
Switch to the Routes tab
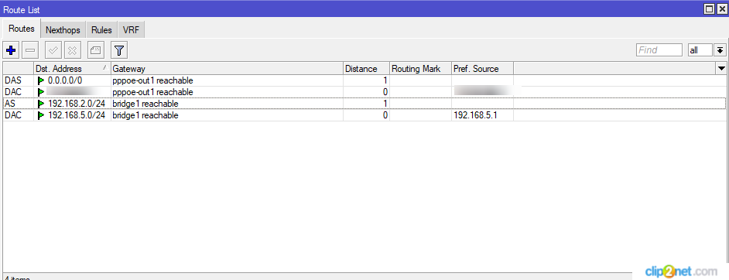(22, 29)
